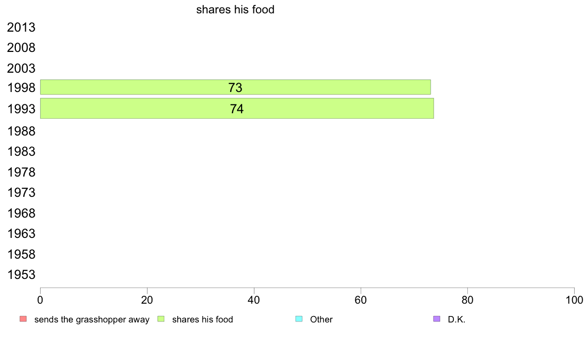Image resolution: width=588 pixels, height=364 pixels.
Task: Click the 2008 year label
Action: tap(21, 47)
